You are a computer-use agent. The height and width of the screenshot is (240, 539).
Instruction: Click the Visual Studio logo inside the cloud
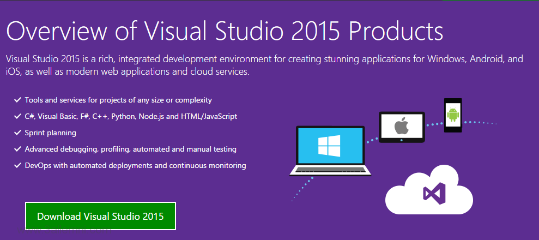pyautogui.click(x=434, y=194)
